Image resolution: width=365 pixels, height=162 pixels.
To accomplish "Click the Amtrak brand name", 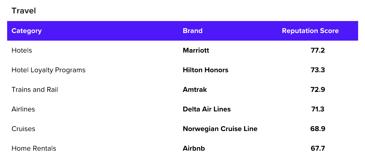I will [195, 90].
